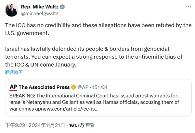Click the gold verified badge beside Associated Press
Screen dimensions: 195x133
coord(74,87)
